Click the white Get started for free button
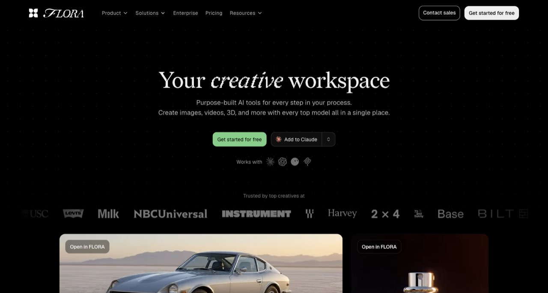Image resolution: width=548 pixels, height=293 pixels. [x=491, y=13]
